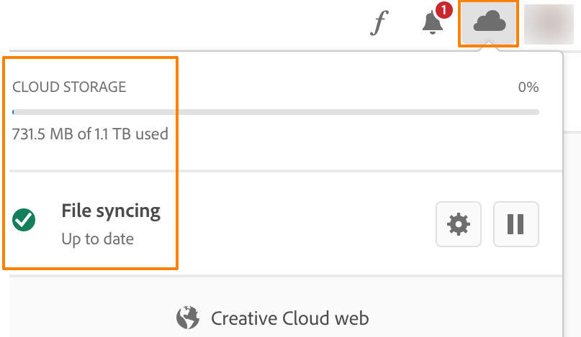
Task: Click the File syncing label
Action: [111, 211]
